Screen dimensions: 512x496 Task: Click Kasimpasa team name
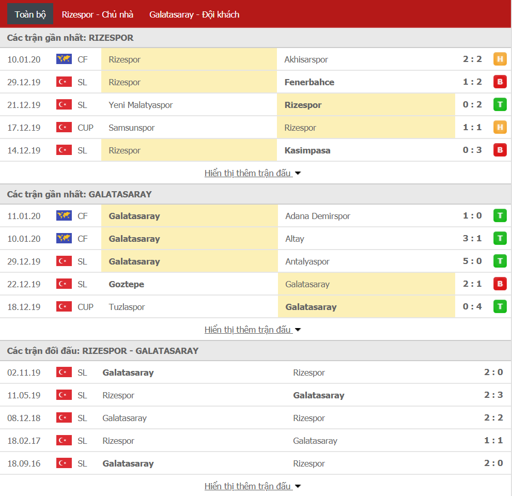[x=307, y=150]
